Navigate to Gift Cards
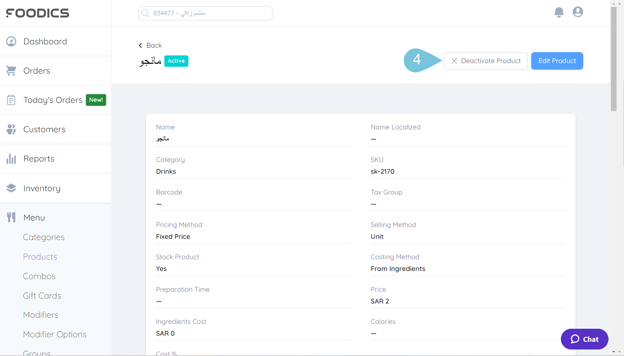624x356 pixels. point(42,295)
